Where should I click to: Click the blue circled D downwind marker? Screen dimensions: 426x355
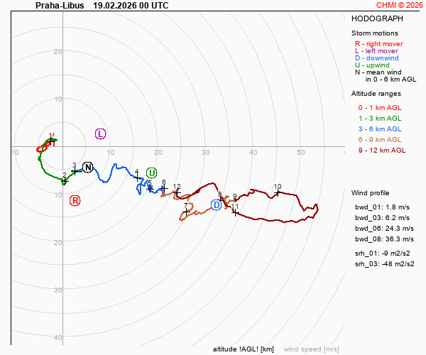(x=216, y=205)
